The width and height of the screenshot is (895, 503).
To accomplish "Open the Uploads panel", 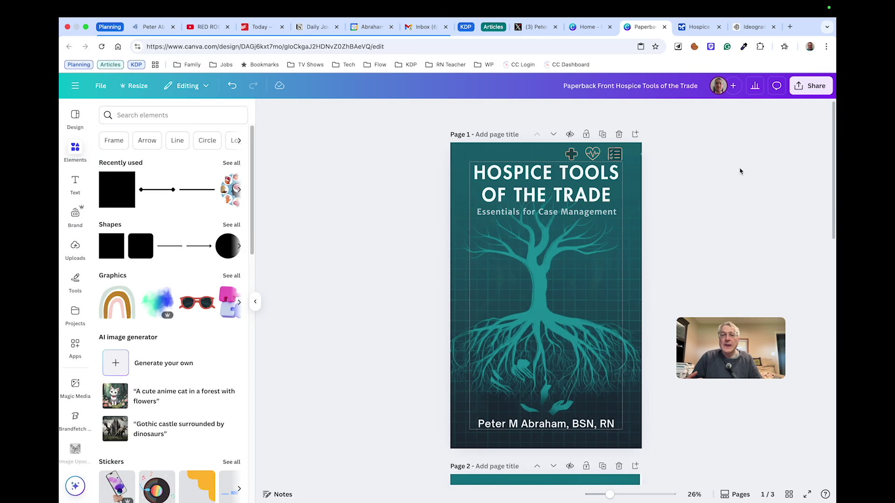I will click(75, 250).
